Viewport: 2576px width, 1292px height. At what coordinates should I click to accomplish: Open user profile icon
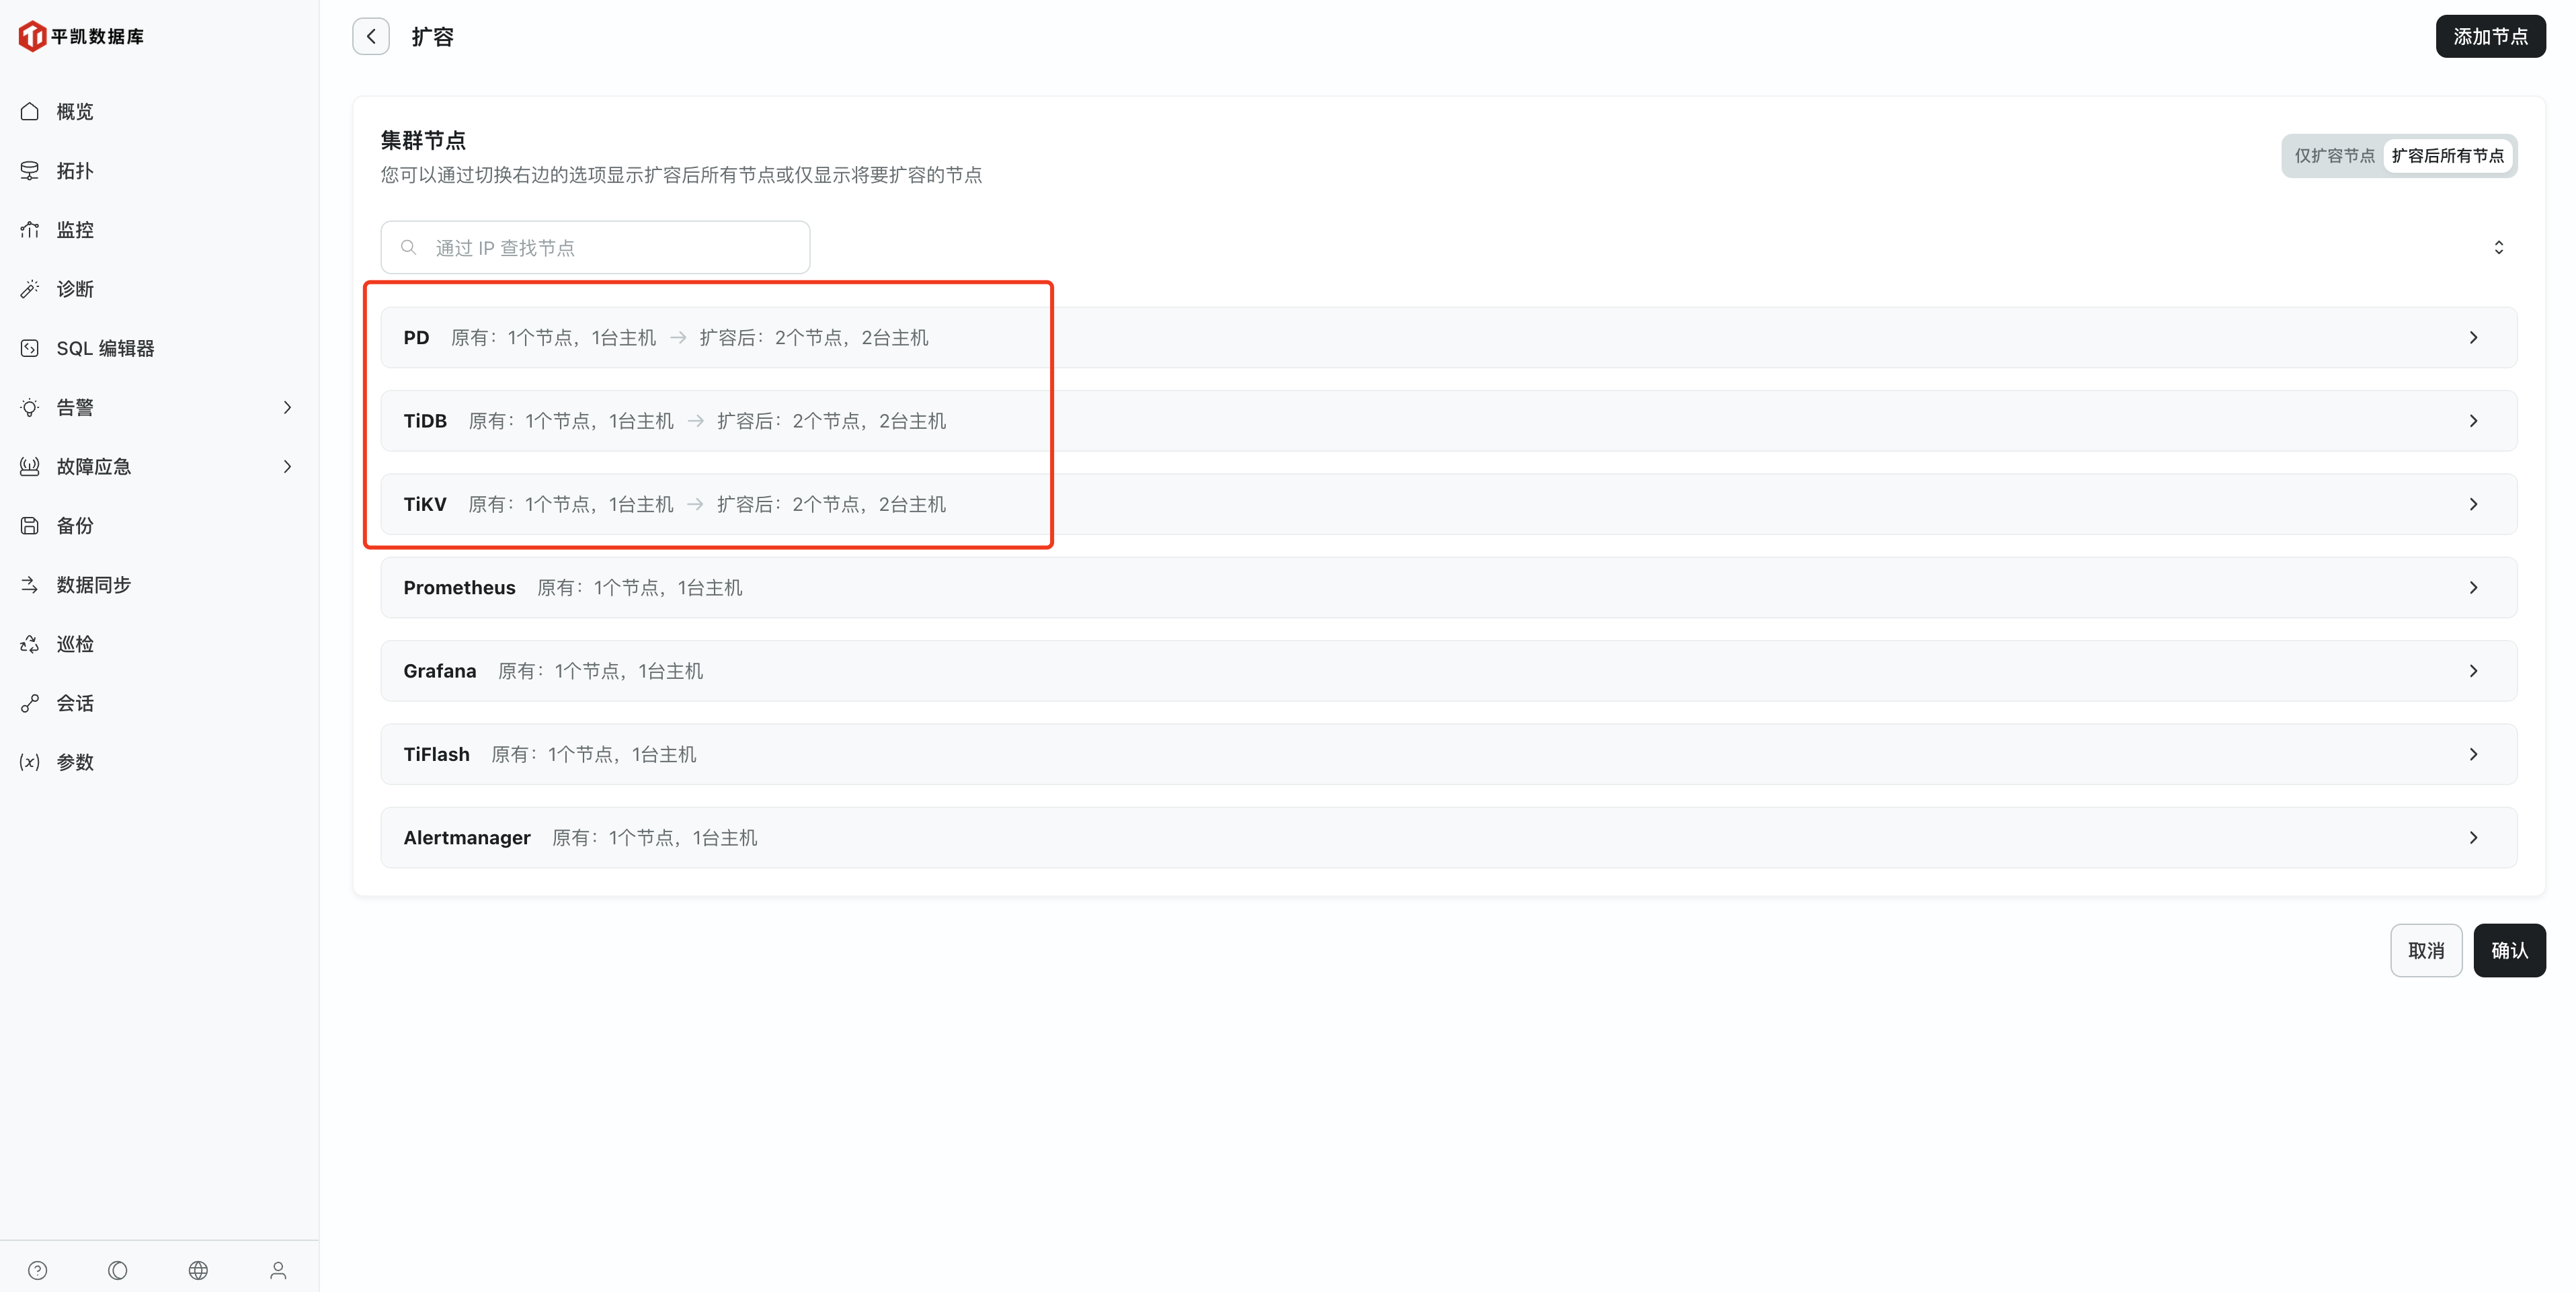pyautogui.click(x=278, y=1270)
